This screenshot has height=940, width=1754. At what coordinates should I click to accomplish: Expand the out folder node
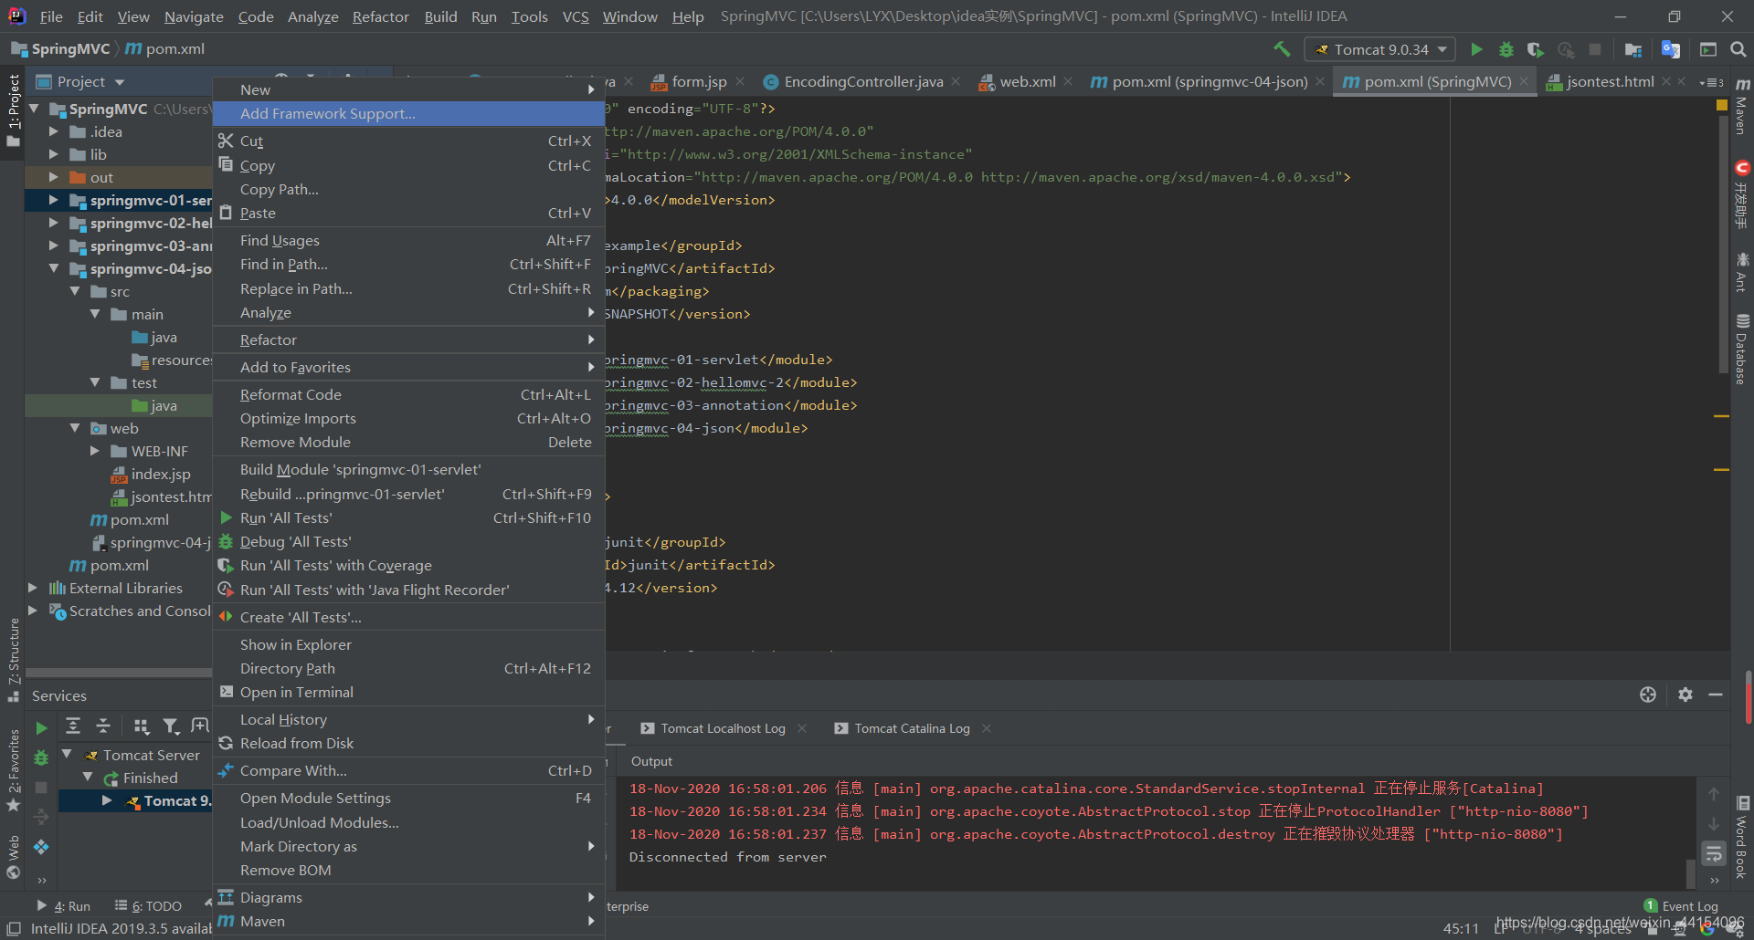click(54, 177)
